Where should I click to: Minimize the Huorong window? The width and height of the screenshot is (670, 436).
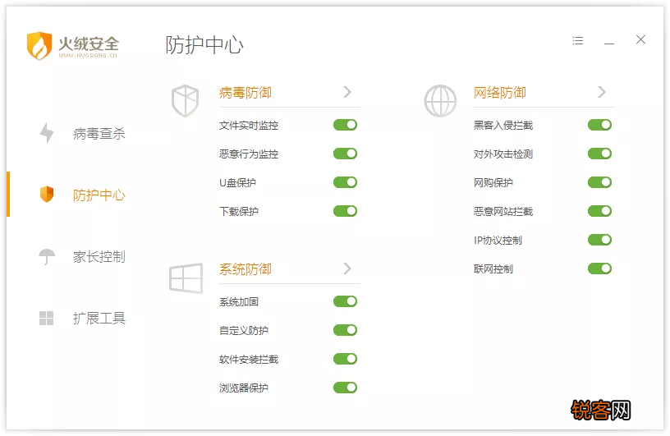(609, 44)
